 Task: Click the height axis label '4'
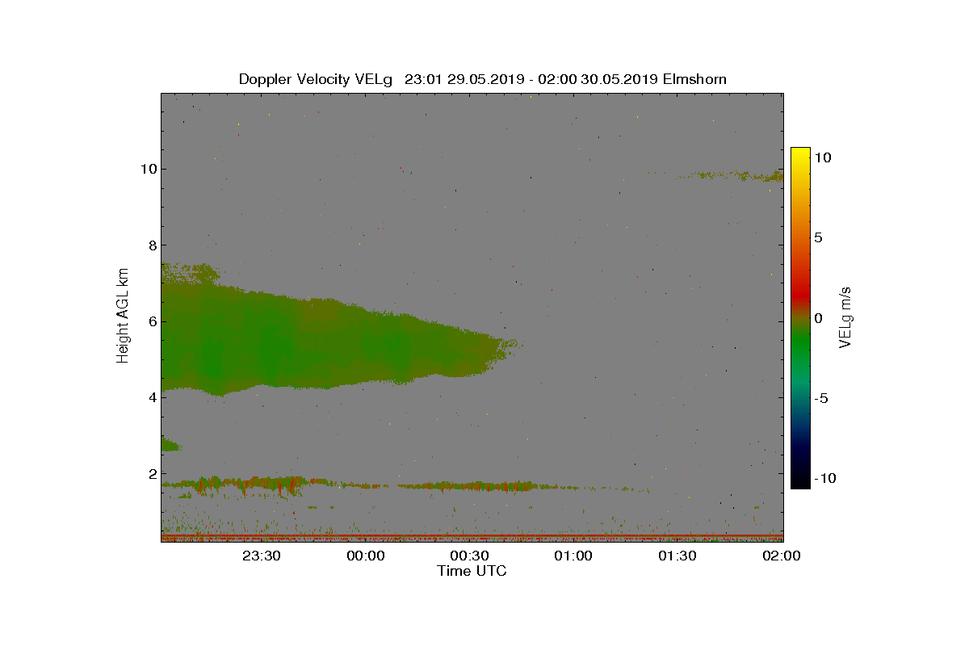point(153,397)
